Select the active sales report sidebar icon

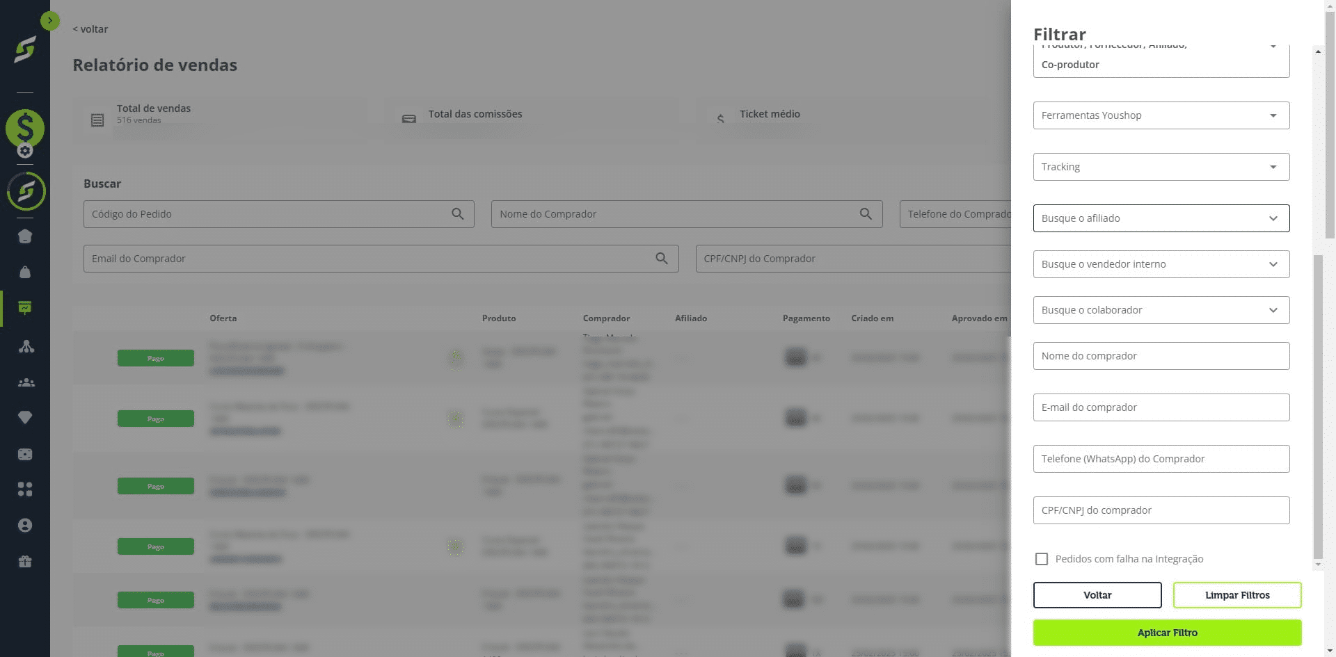tap(25, 308)
